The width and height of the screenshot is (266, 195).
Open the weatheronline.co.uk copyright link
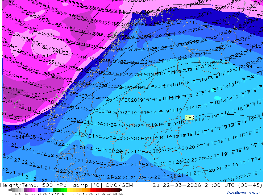244,193
